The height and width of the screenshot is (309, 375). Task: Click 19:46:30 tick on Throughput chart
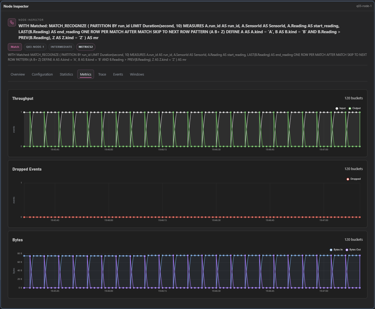pos(216,150)
